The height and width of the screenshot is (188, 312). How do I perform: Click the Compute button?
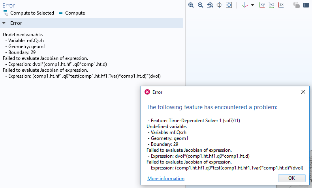(x=71, y=13)
